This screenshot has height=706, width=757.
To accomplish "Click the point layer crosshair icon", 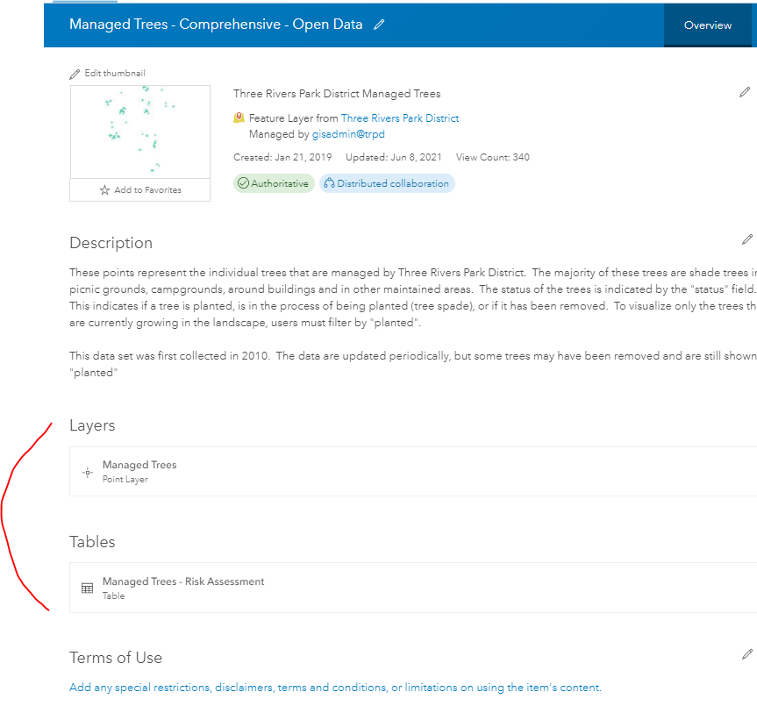I will (88, 473).
